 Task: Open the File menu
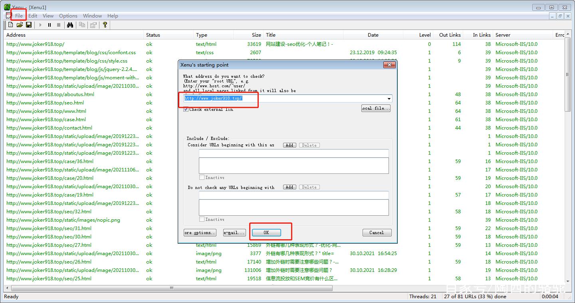pos(19,16)
